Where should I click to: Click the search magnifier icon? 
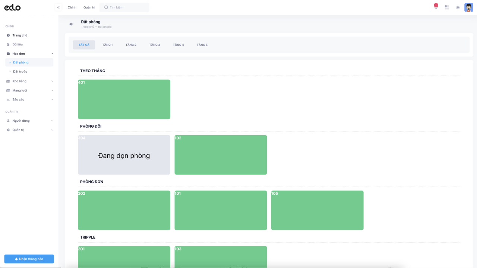click(x=106, y=7)
